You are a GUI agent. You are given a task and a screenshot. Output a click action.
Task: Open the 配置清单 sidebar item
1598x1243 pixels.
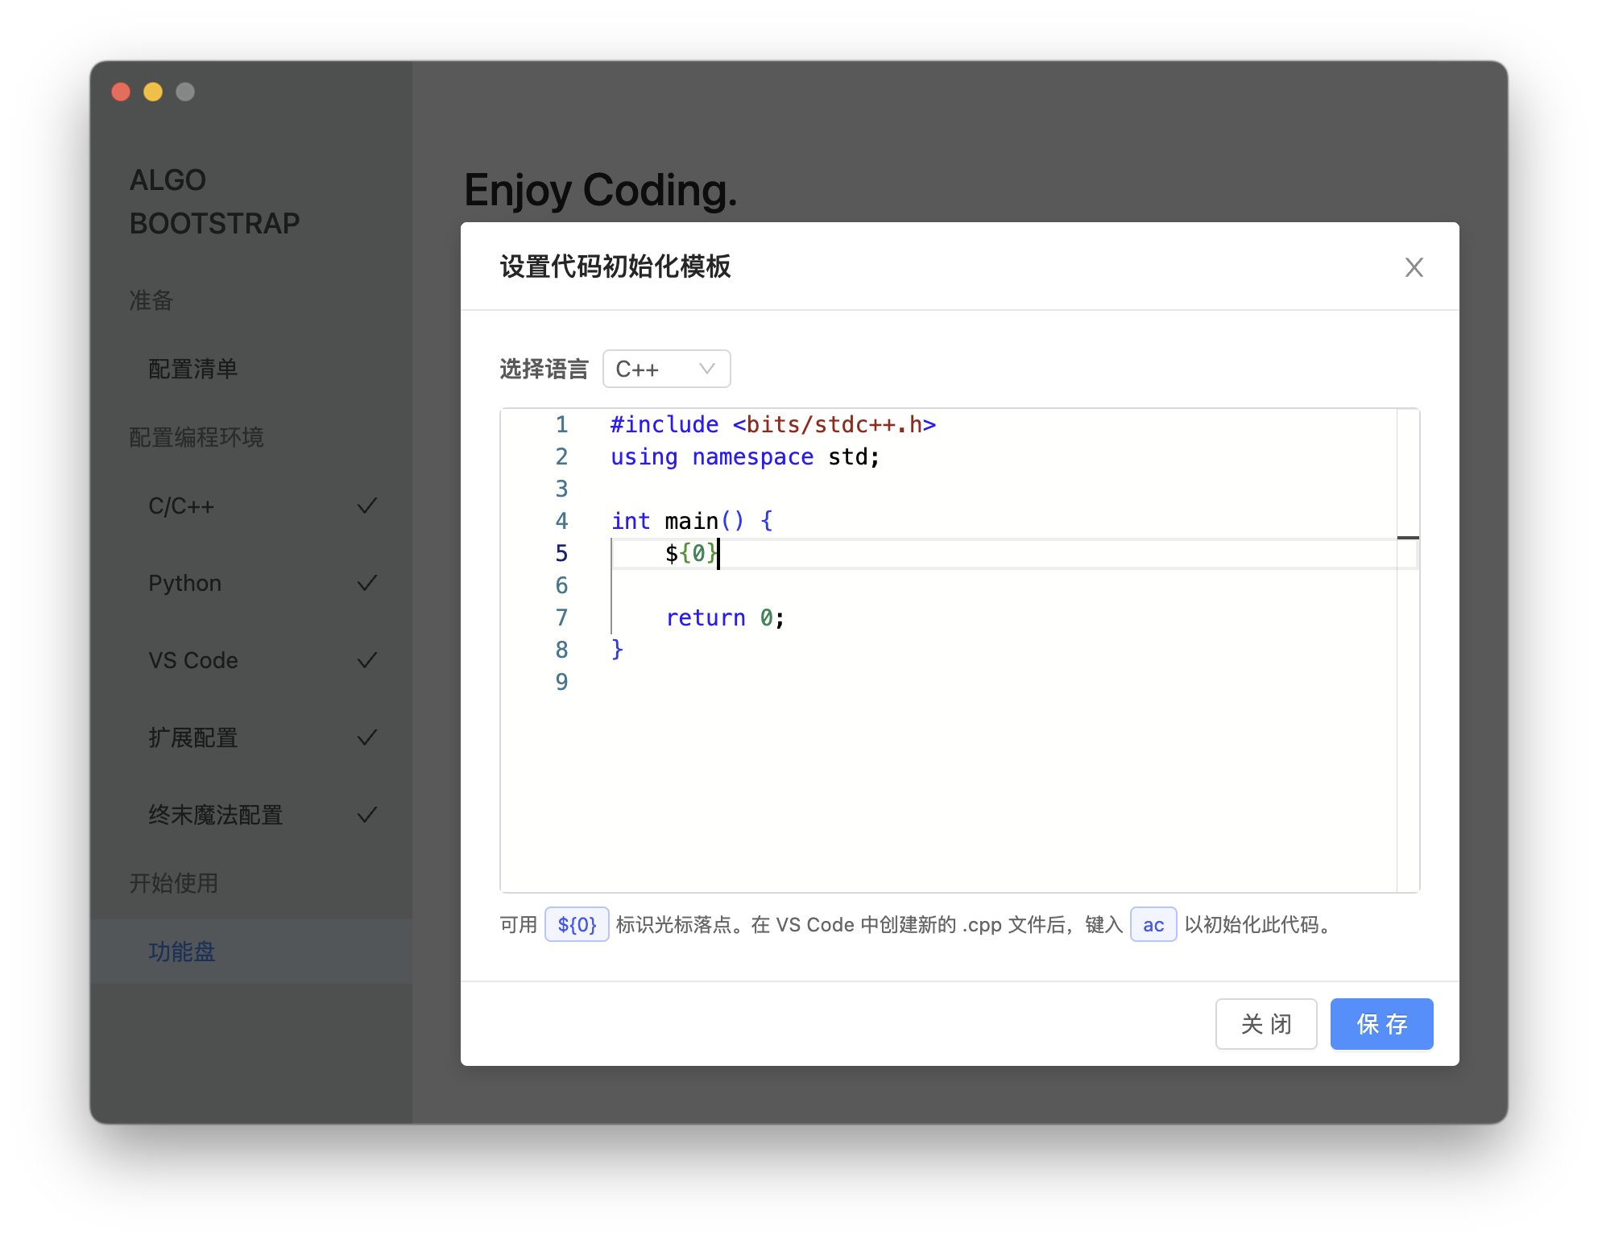(x=193, y=369)
